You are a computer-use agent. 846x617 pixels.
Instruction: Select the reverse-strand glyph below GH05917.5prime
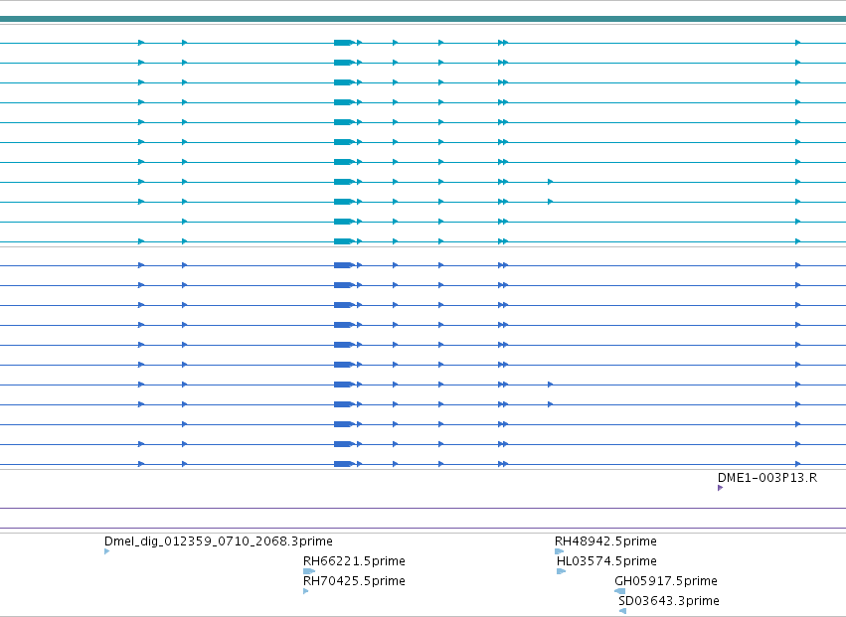[x=620, y=591]
